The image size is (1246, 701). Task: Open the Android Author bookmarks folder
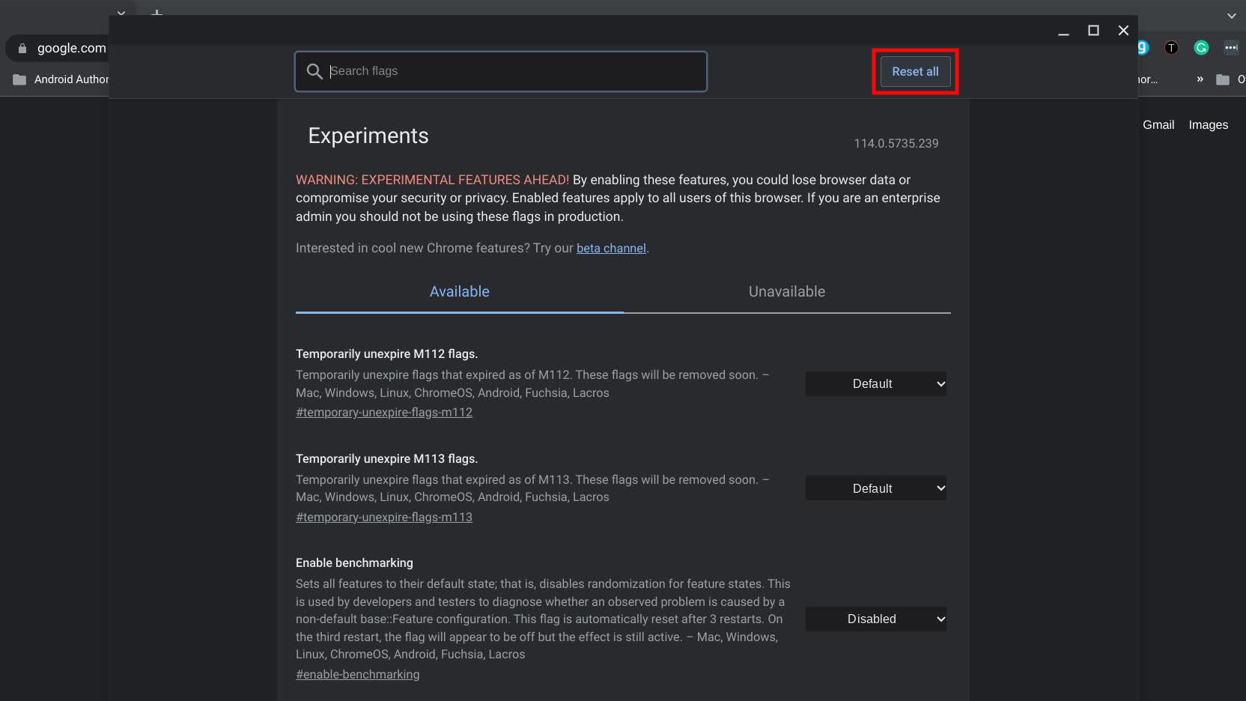61,79
